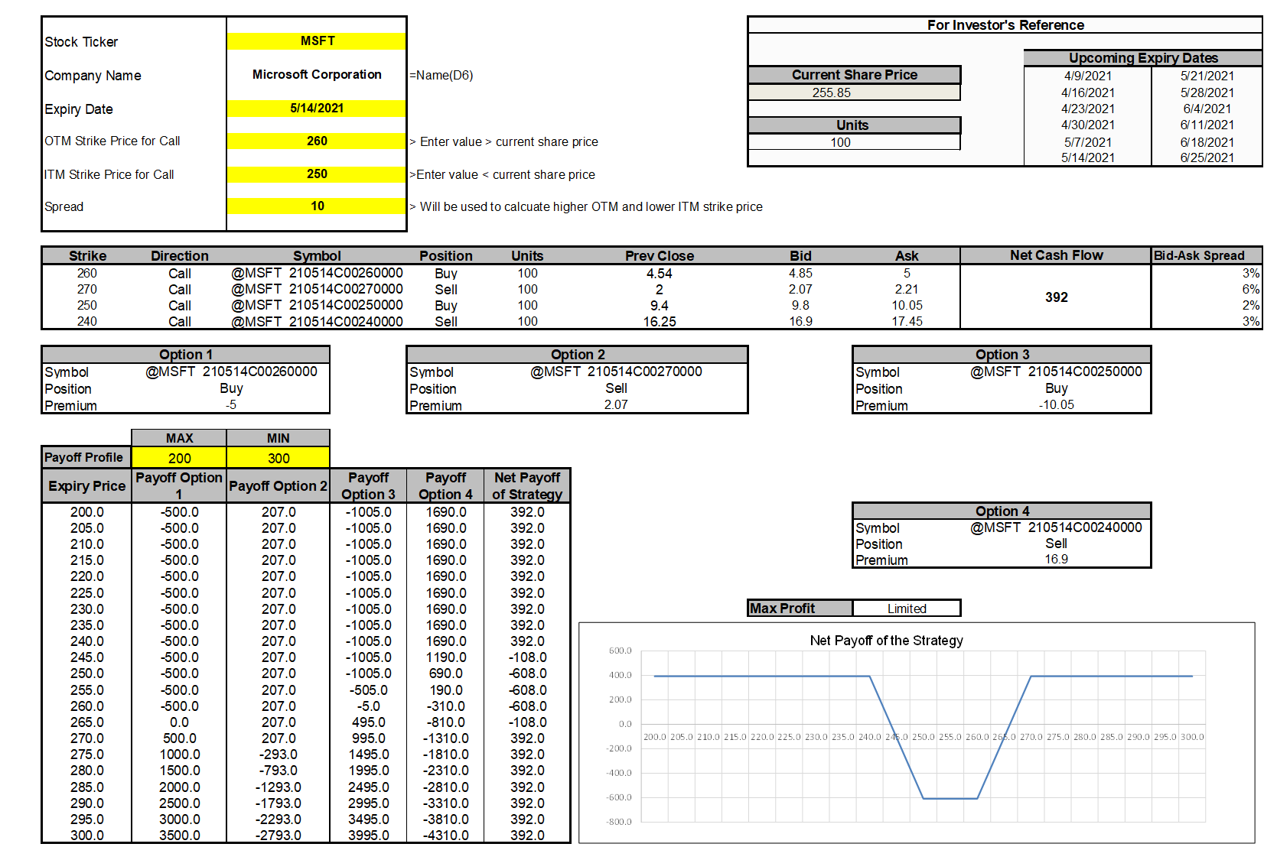The image size is (1264, 860).
Task: Select the Prev Close value 16.25
Action: point(660,322)
